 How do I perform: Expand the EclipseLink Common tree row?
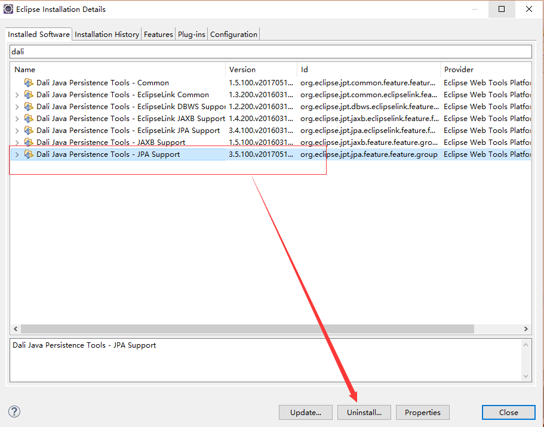(x=17, y=95)
